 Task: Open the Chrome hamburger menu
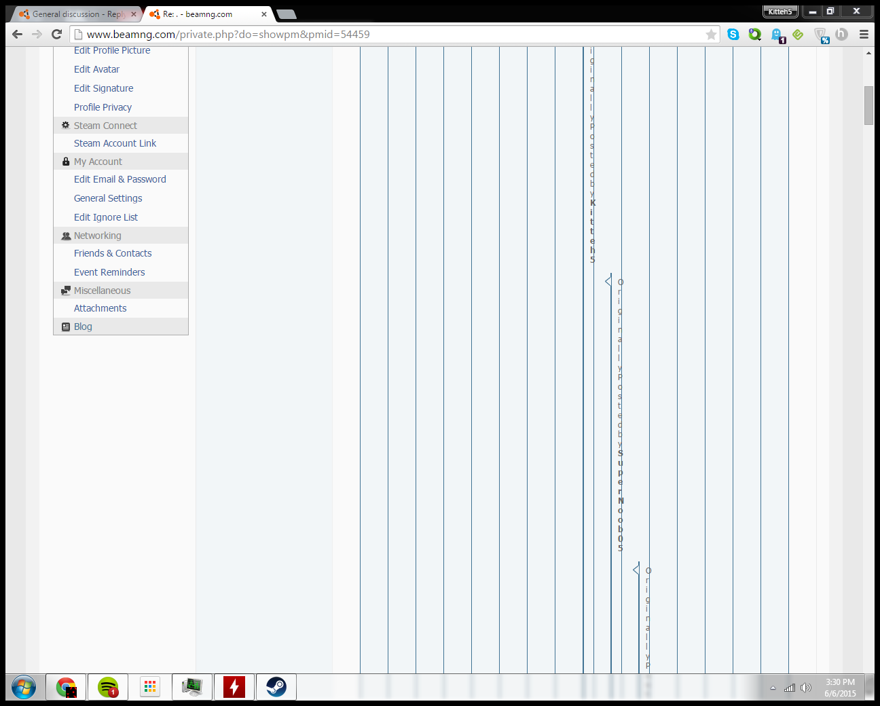864,34
